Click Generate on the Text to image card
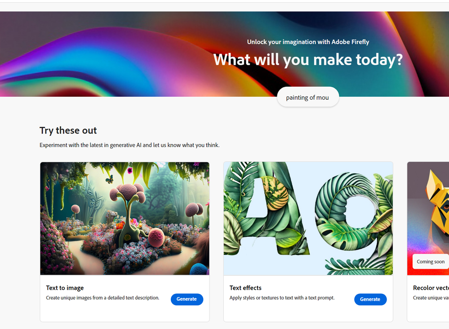This screenshot has width=449, height=329. pyautogui.click(x=187, y=299)
